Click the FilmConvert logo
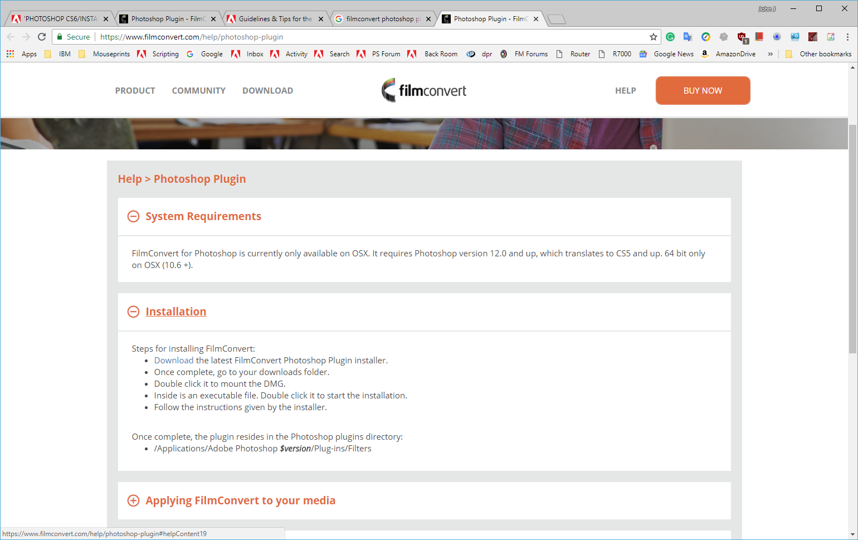Screen dimensions: 858x540 coord(424,90)
